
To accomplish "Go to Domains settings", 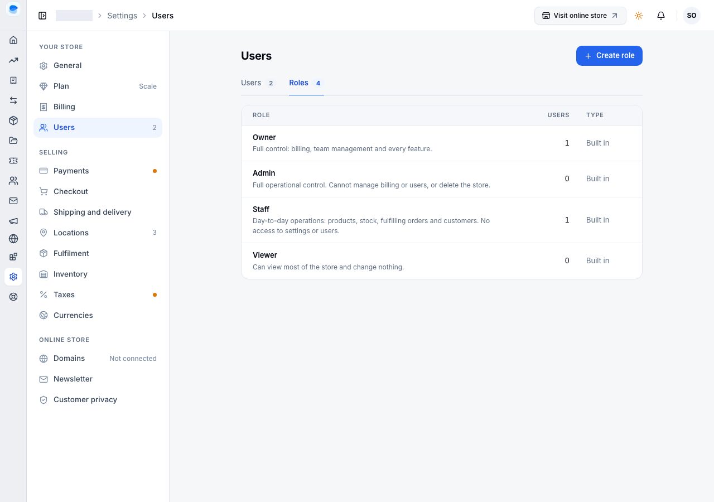I will click(98, 359).
